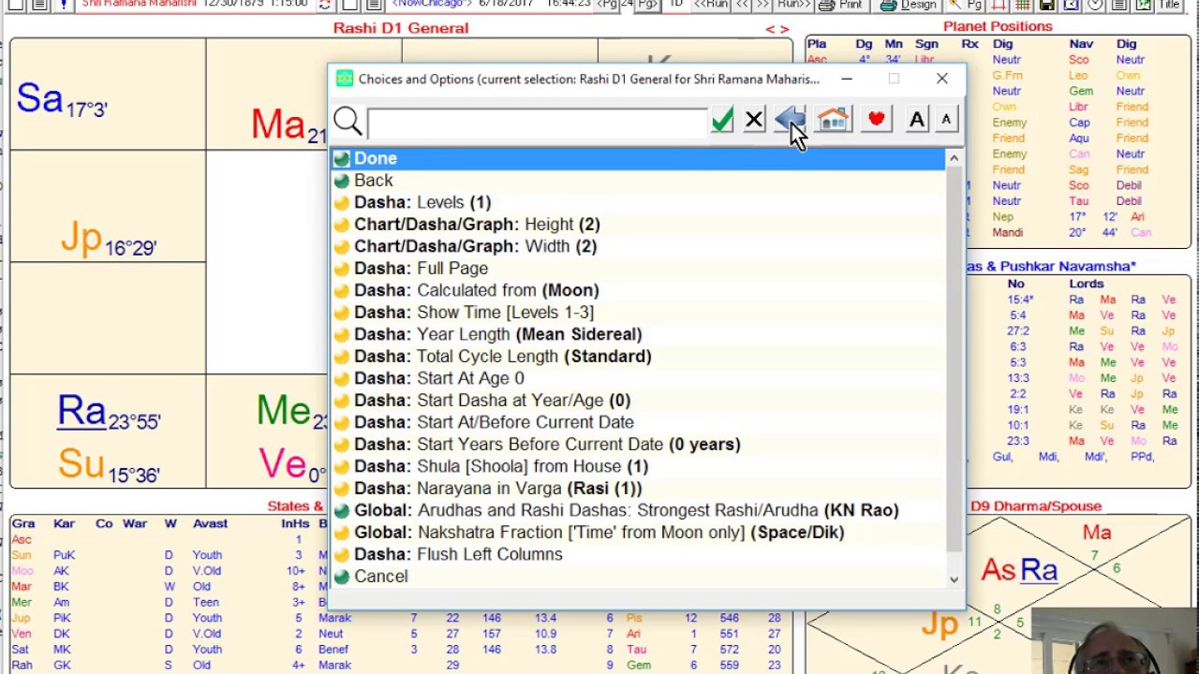The height and width of the screenshot is (674, 1199).
Task: Click the Lords header in Navamsha table
Action: (x=1086, y=284)
